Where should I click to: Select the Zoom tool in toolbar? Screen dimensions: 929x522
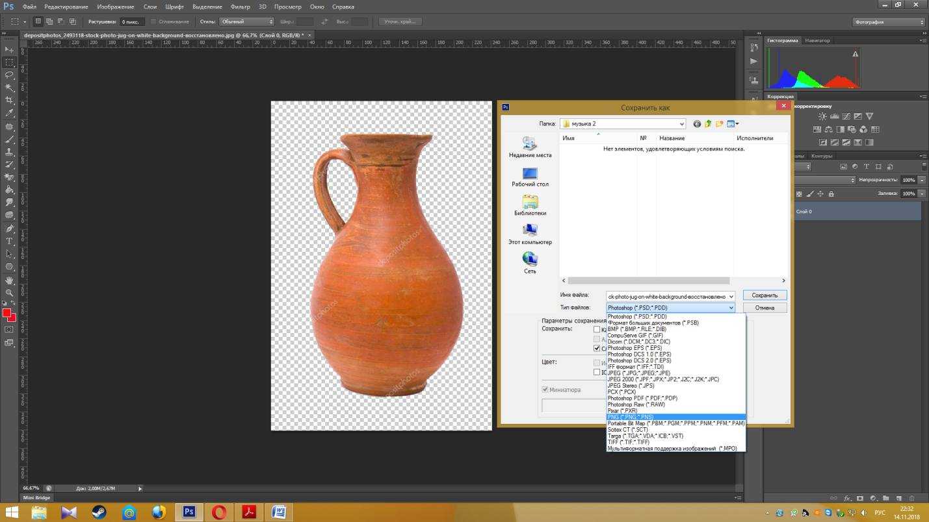9,293
